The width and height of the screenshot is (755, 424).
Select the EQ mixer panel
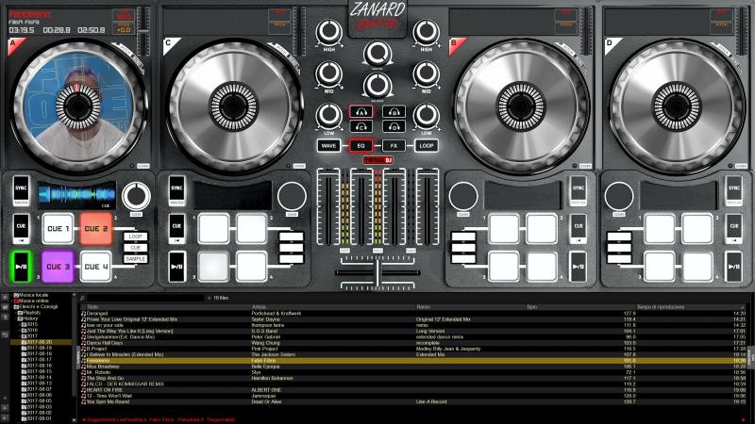pyautogui.click(x=361, y=146)
